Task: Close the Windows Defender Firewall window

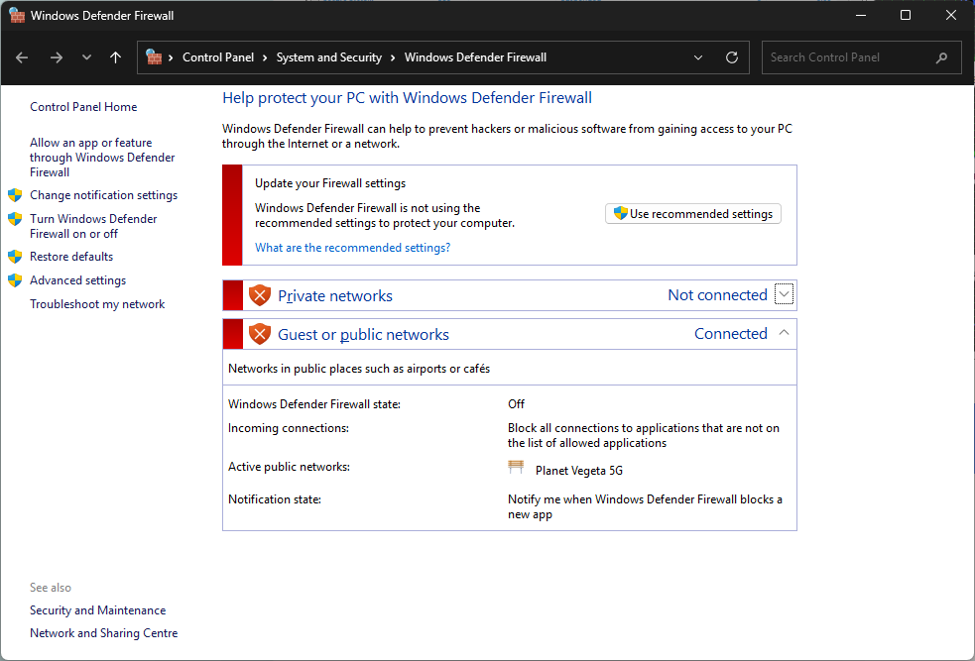Action: click(951, 16)
